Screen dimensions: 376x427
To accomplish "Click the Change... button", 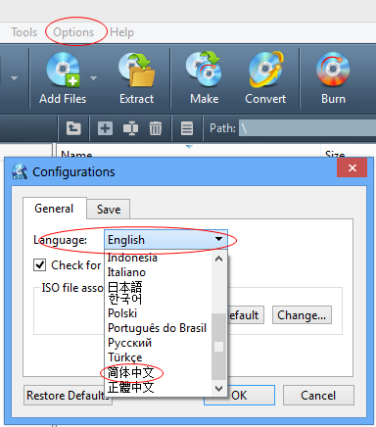I will (302, 315).
